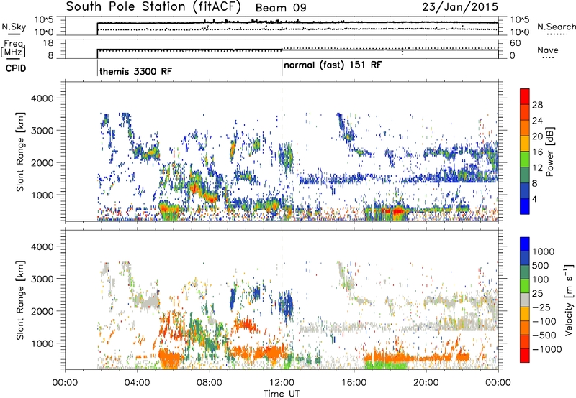Click the 'normal (fast) 151 RF' CPID text
The width and height of the screenshot is (576, 398).
[x=333, y=65]
